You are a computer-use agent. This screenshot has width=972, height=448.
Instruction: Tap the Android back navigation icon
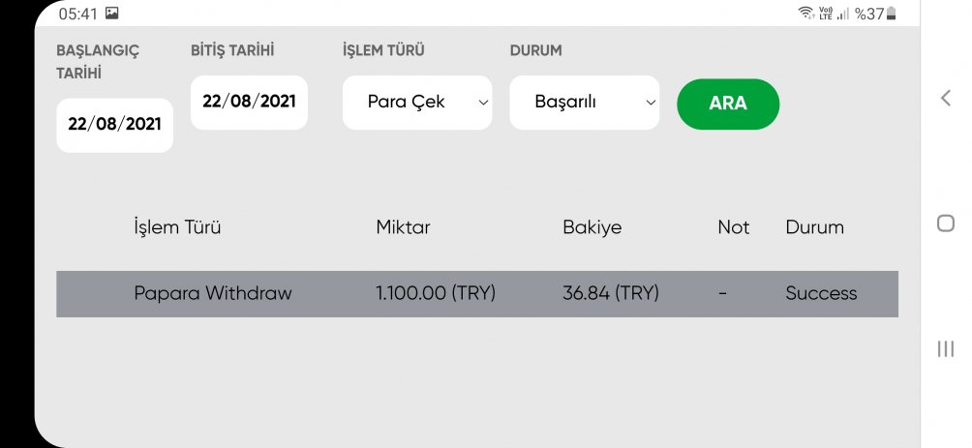[945, 98]
